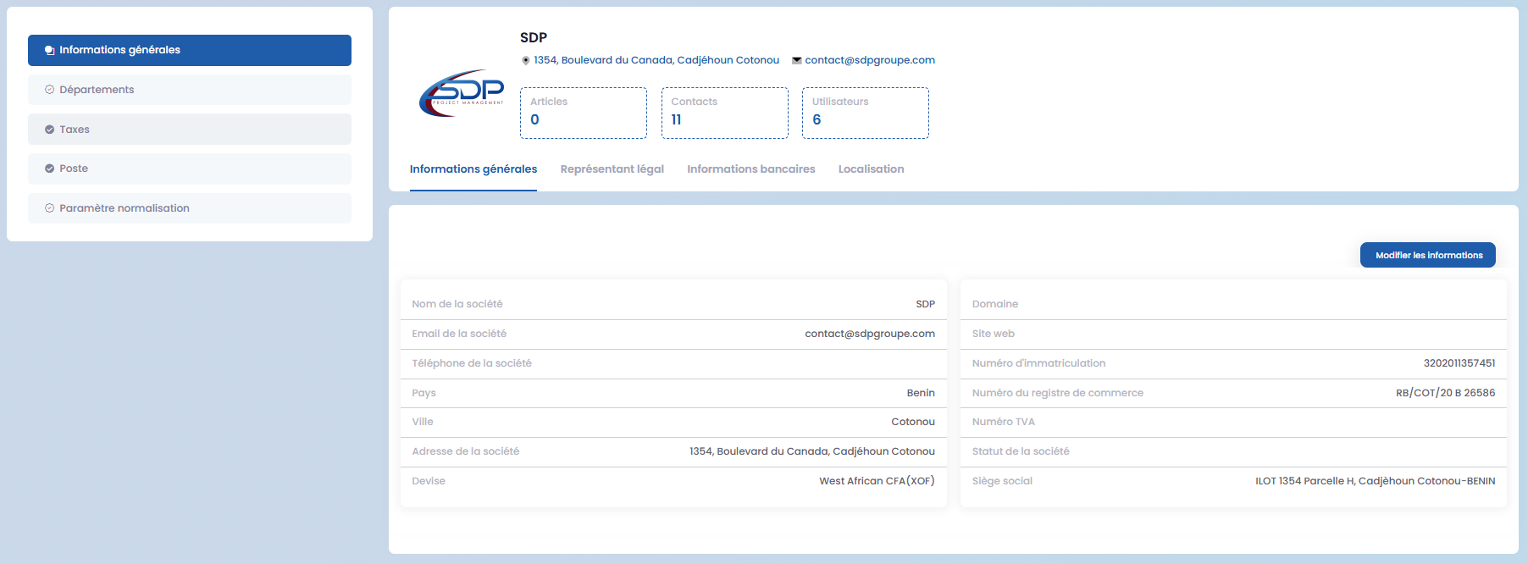The width and height of the screenshot is (1528, 564).
Task: Click the envelope icon before the email
Action: pyautogui.click(x=796, y=60)
